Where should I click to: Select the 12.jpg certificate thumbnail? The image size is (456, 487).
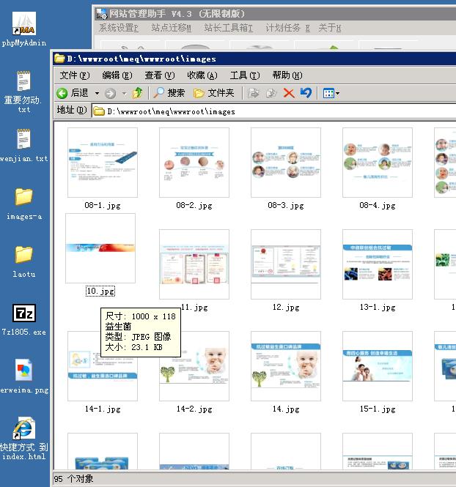[x=285, y=264]
